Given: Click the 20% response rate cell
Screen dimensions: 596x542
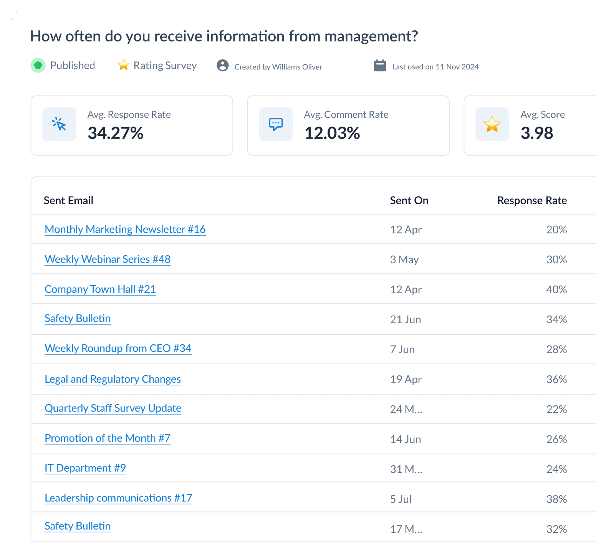Looking at the screenshot, I should coord(556,230).
